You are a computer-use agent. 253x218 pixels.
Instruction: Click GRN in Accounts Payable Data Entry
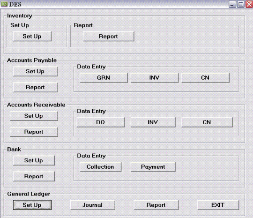104,78
